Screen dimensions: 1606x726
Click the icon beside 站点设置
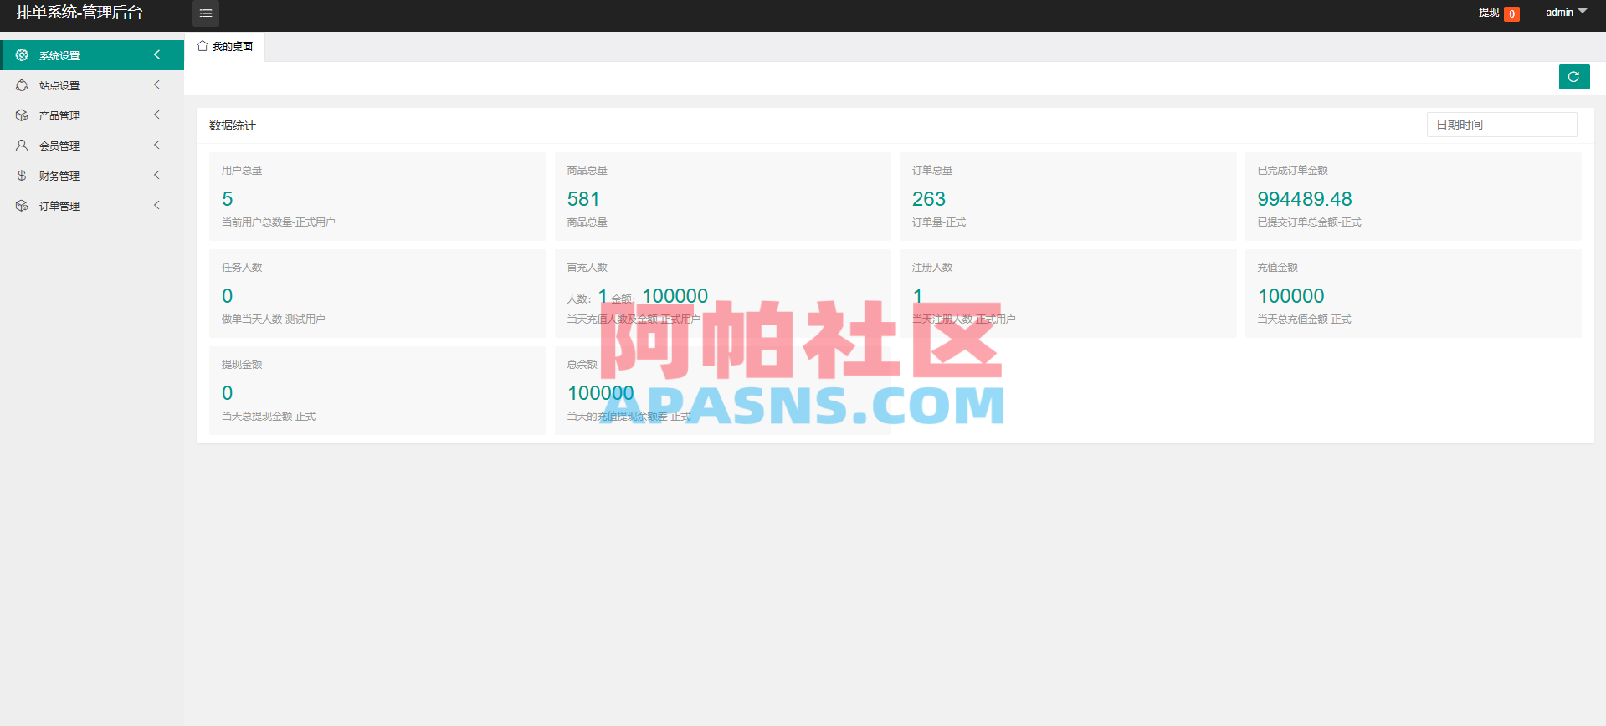pyautogui.click(x=22, y=85)
